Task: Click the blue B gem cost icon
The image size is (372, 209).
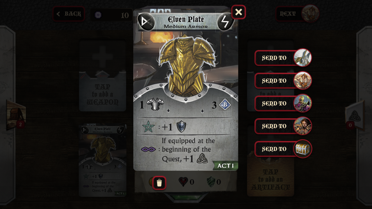Action: click(x=225, y=104)
